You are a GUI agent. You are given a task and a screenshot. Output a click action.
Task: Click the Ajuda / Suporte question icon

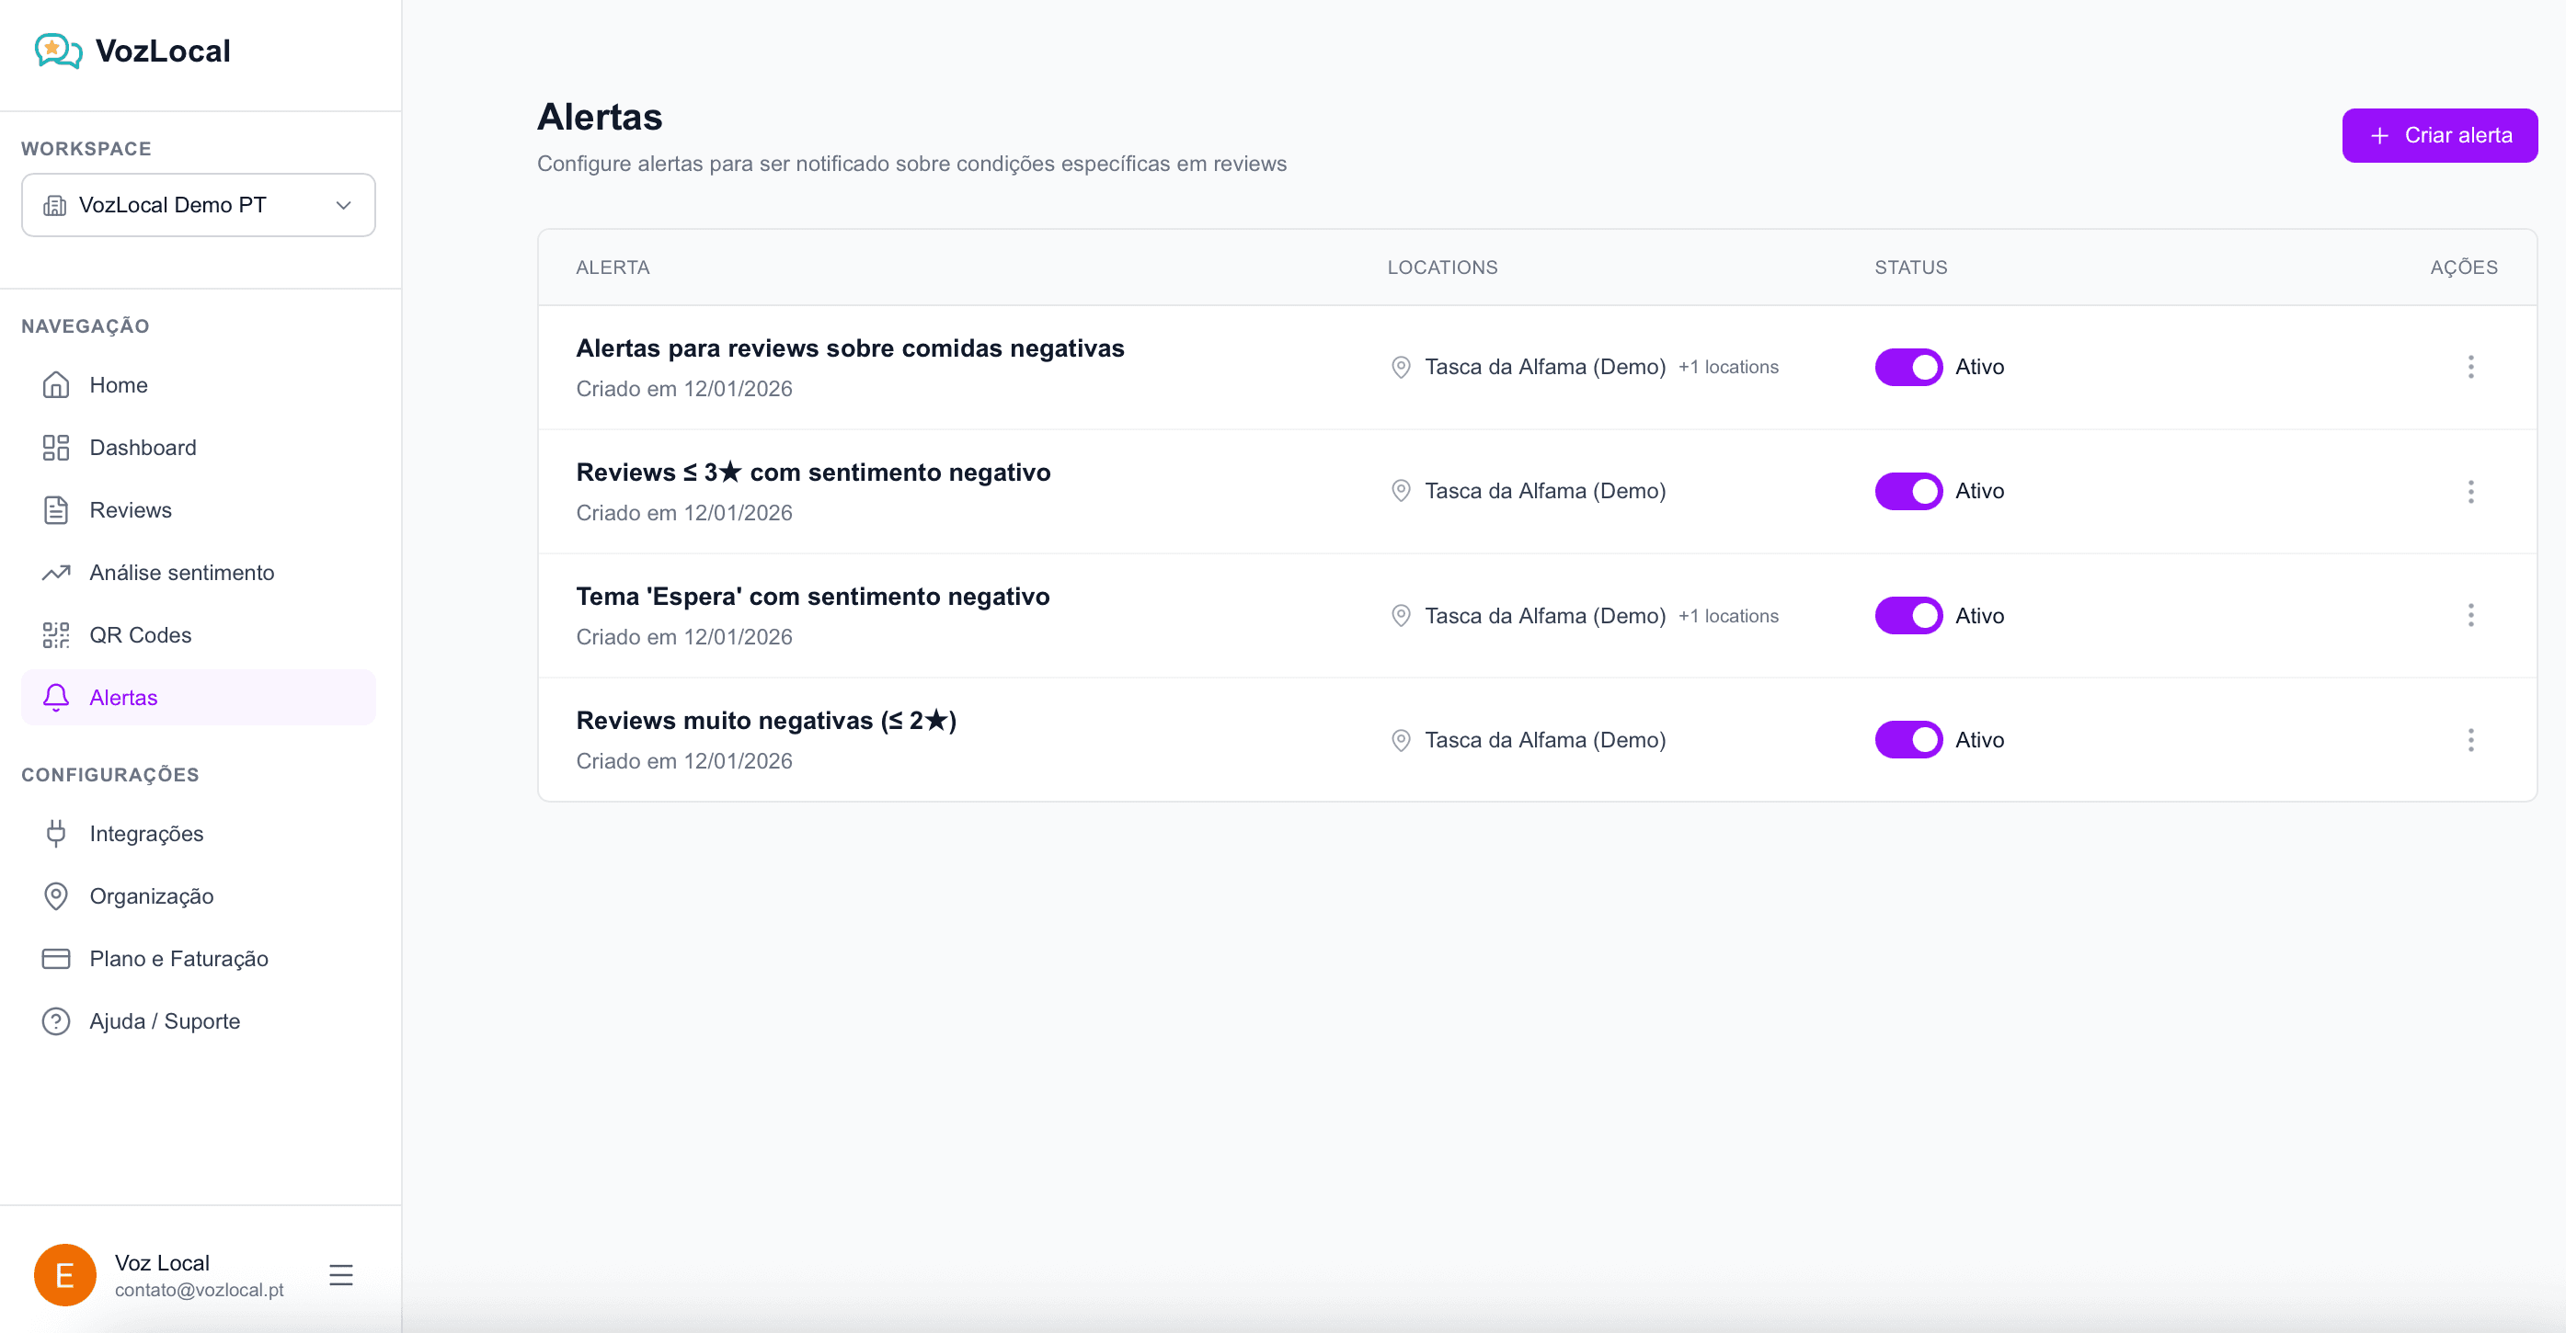tap(56, 1021)
